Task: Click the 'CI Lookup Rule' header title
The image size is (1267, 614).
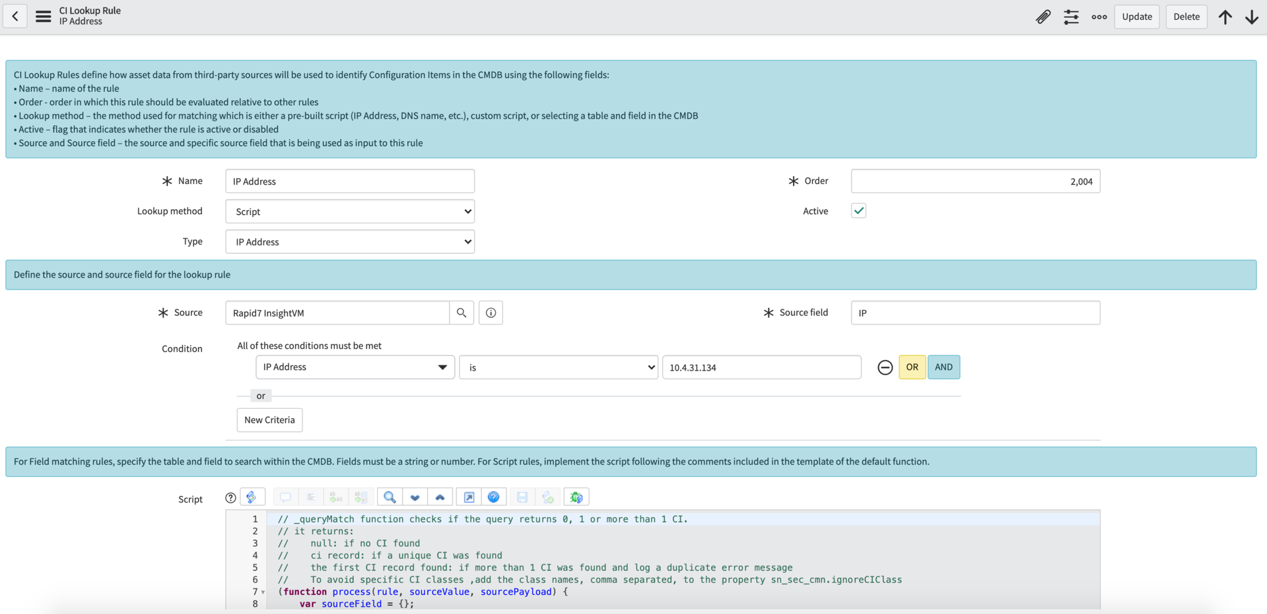Action: (x=90, y=11)
